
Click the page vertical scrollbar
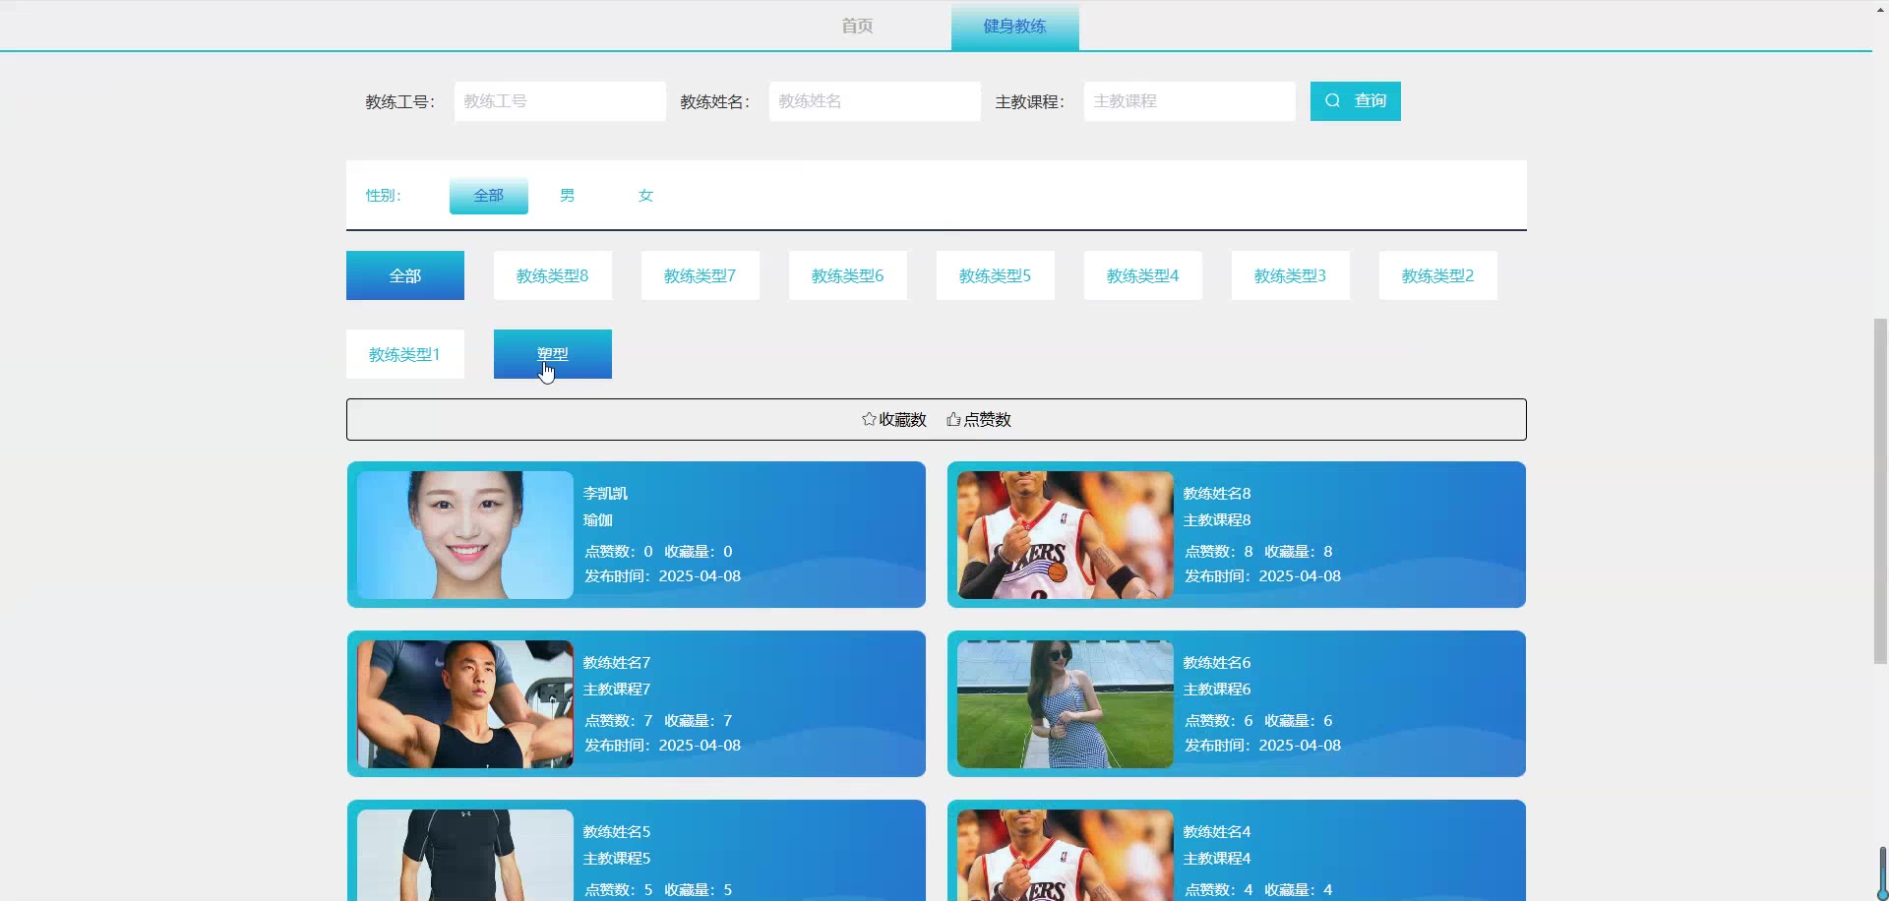pyautogui.click(x=1880, y=492)
